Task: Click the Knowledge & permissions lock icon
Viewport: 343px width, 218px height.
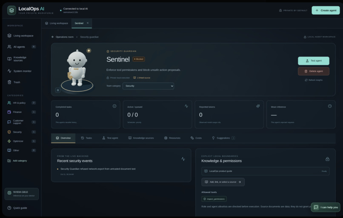Action: coord(328,159)
